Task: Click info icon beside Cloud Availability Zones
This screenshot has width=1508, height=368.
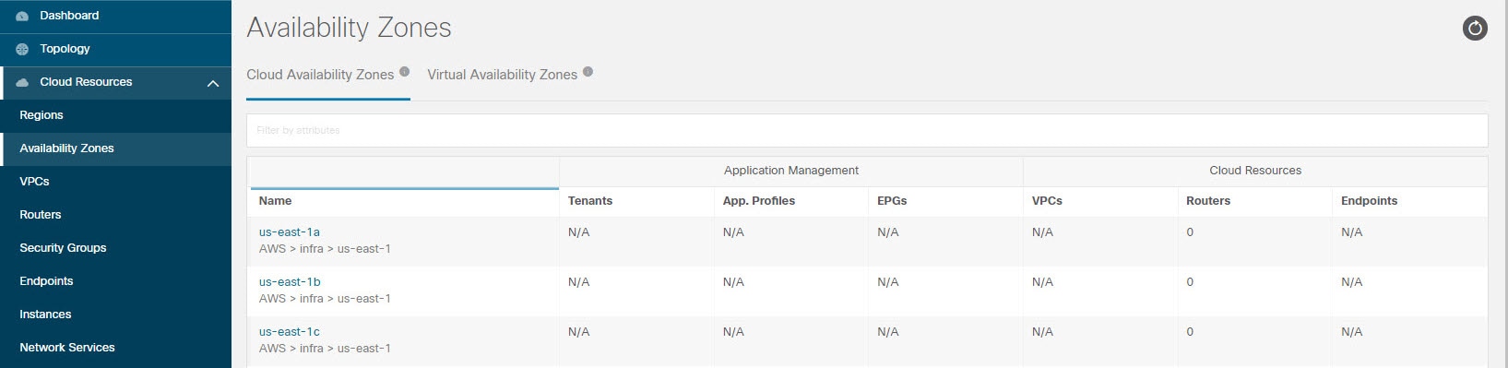Action: pos(404,71)
